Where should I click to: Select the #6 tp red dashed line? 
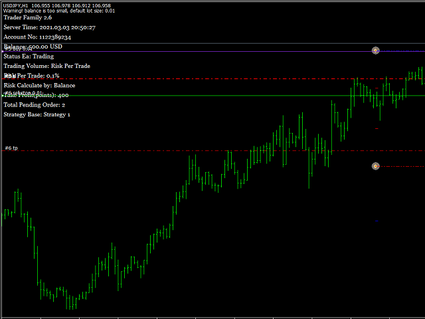click(212, 151)
